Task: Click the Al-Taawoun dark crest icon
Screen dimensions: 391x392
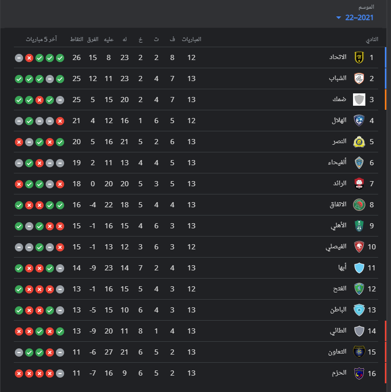Action: (x=359, y=352)
